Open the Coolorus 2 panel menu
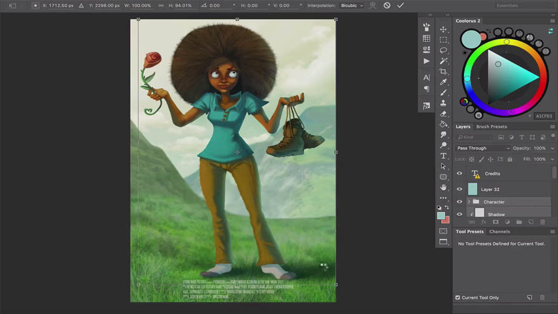Image resolution: width=558 pixels, height=314 pixels. coord(552,21)
